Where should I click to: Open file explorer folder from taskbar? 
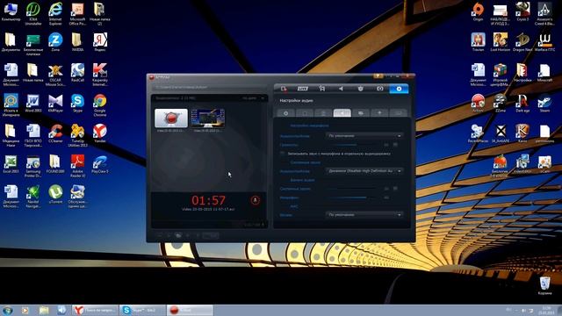[44, 310]
